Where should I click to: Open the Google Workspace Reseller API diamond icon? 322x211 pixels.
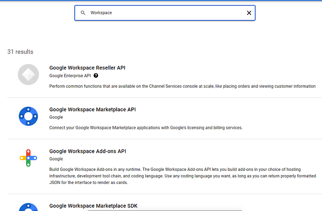[x=28, y=75]
